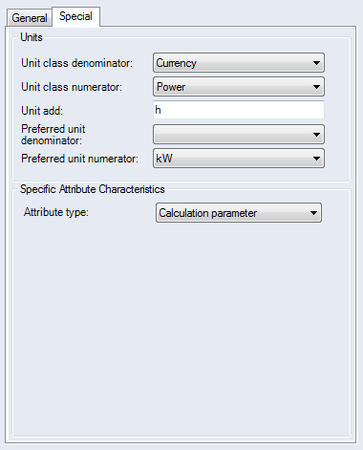Click the 'Units' group title
This screenshot has height=450, width=363.
click(32, 37)
